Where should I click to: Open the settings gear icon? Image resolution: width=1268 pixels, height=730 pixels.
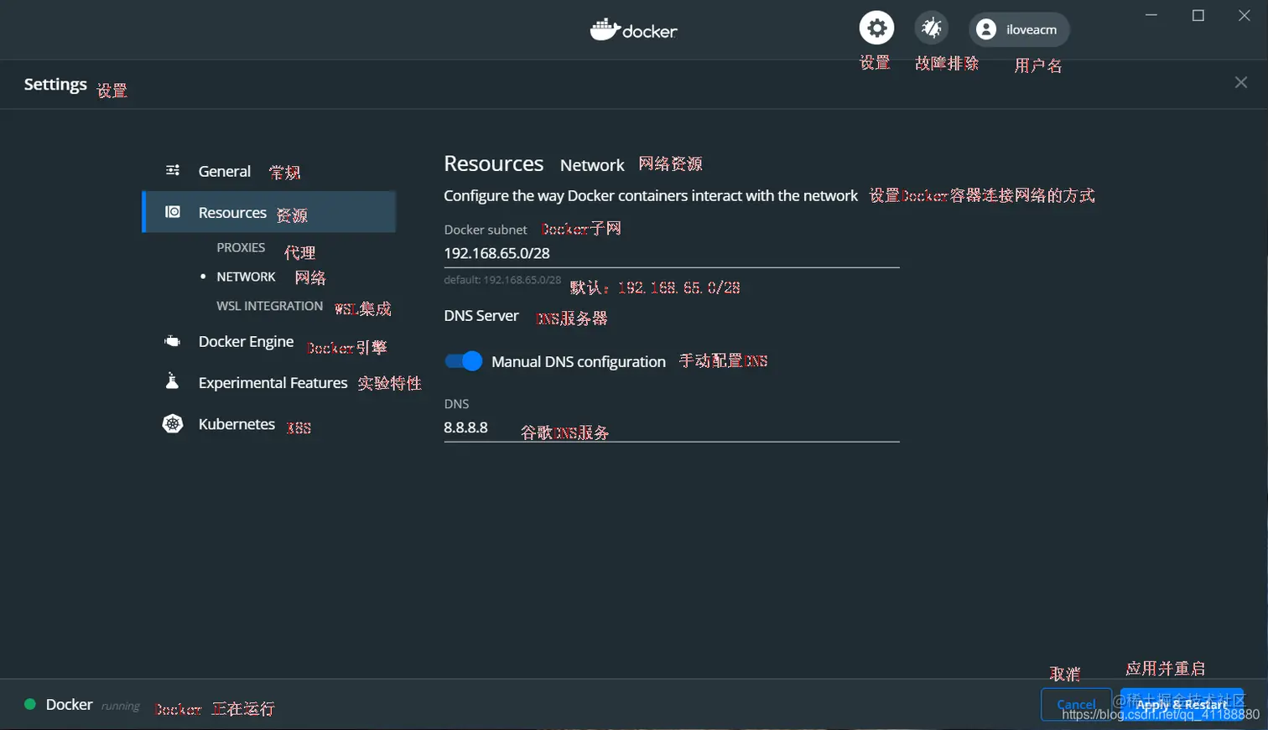[876, 28]
